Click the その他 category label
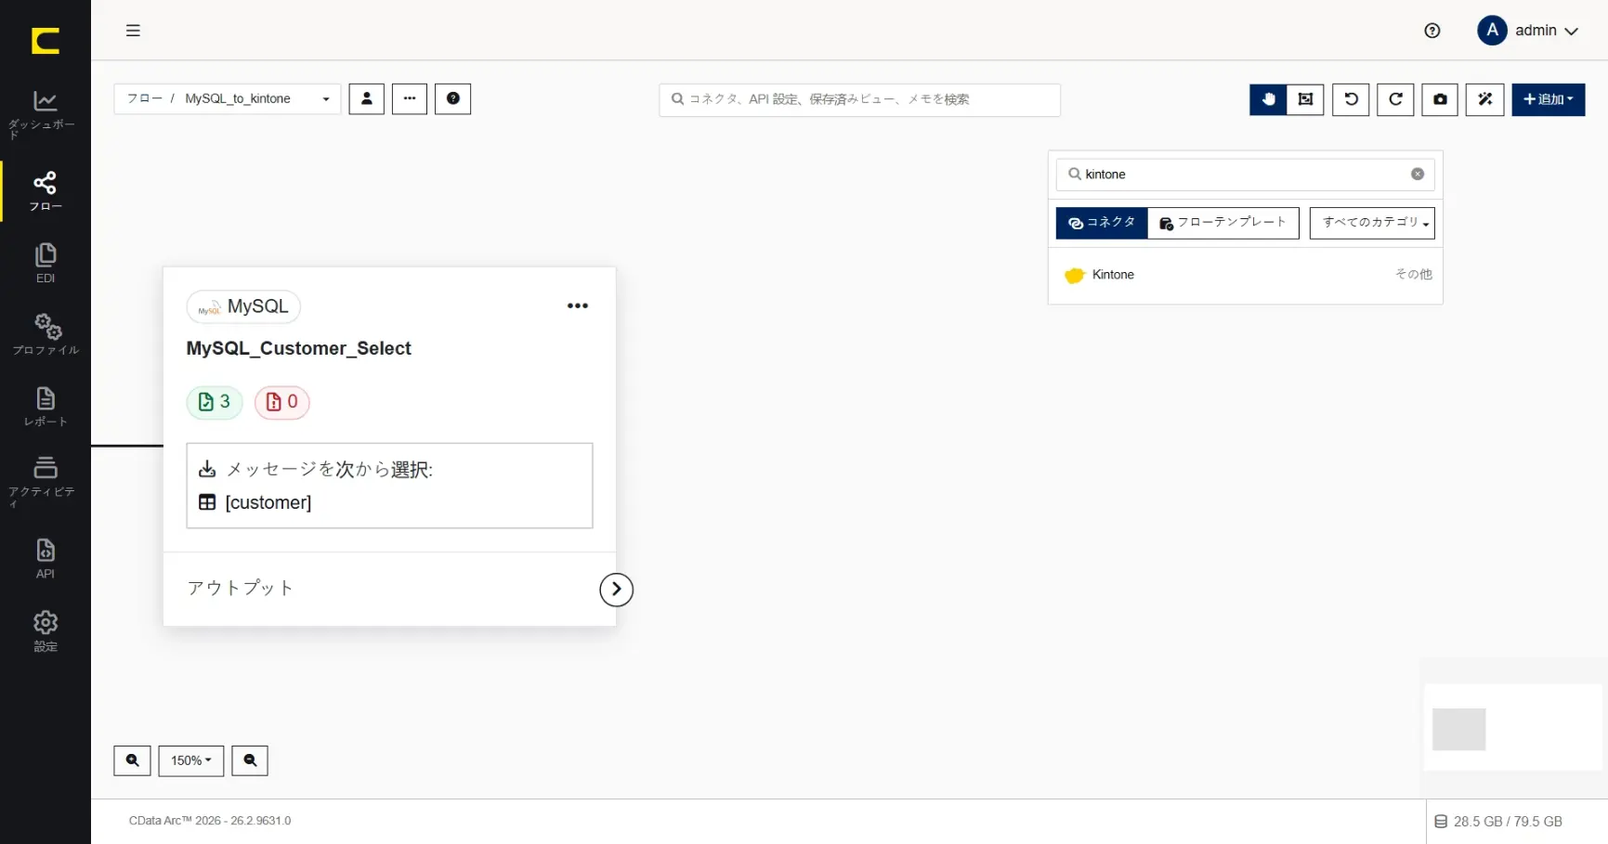Image resolution: width=1608 pixels, height=844 pixels. point(1413,275)
